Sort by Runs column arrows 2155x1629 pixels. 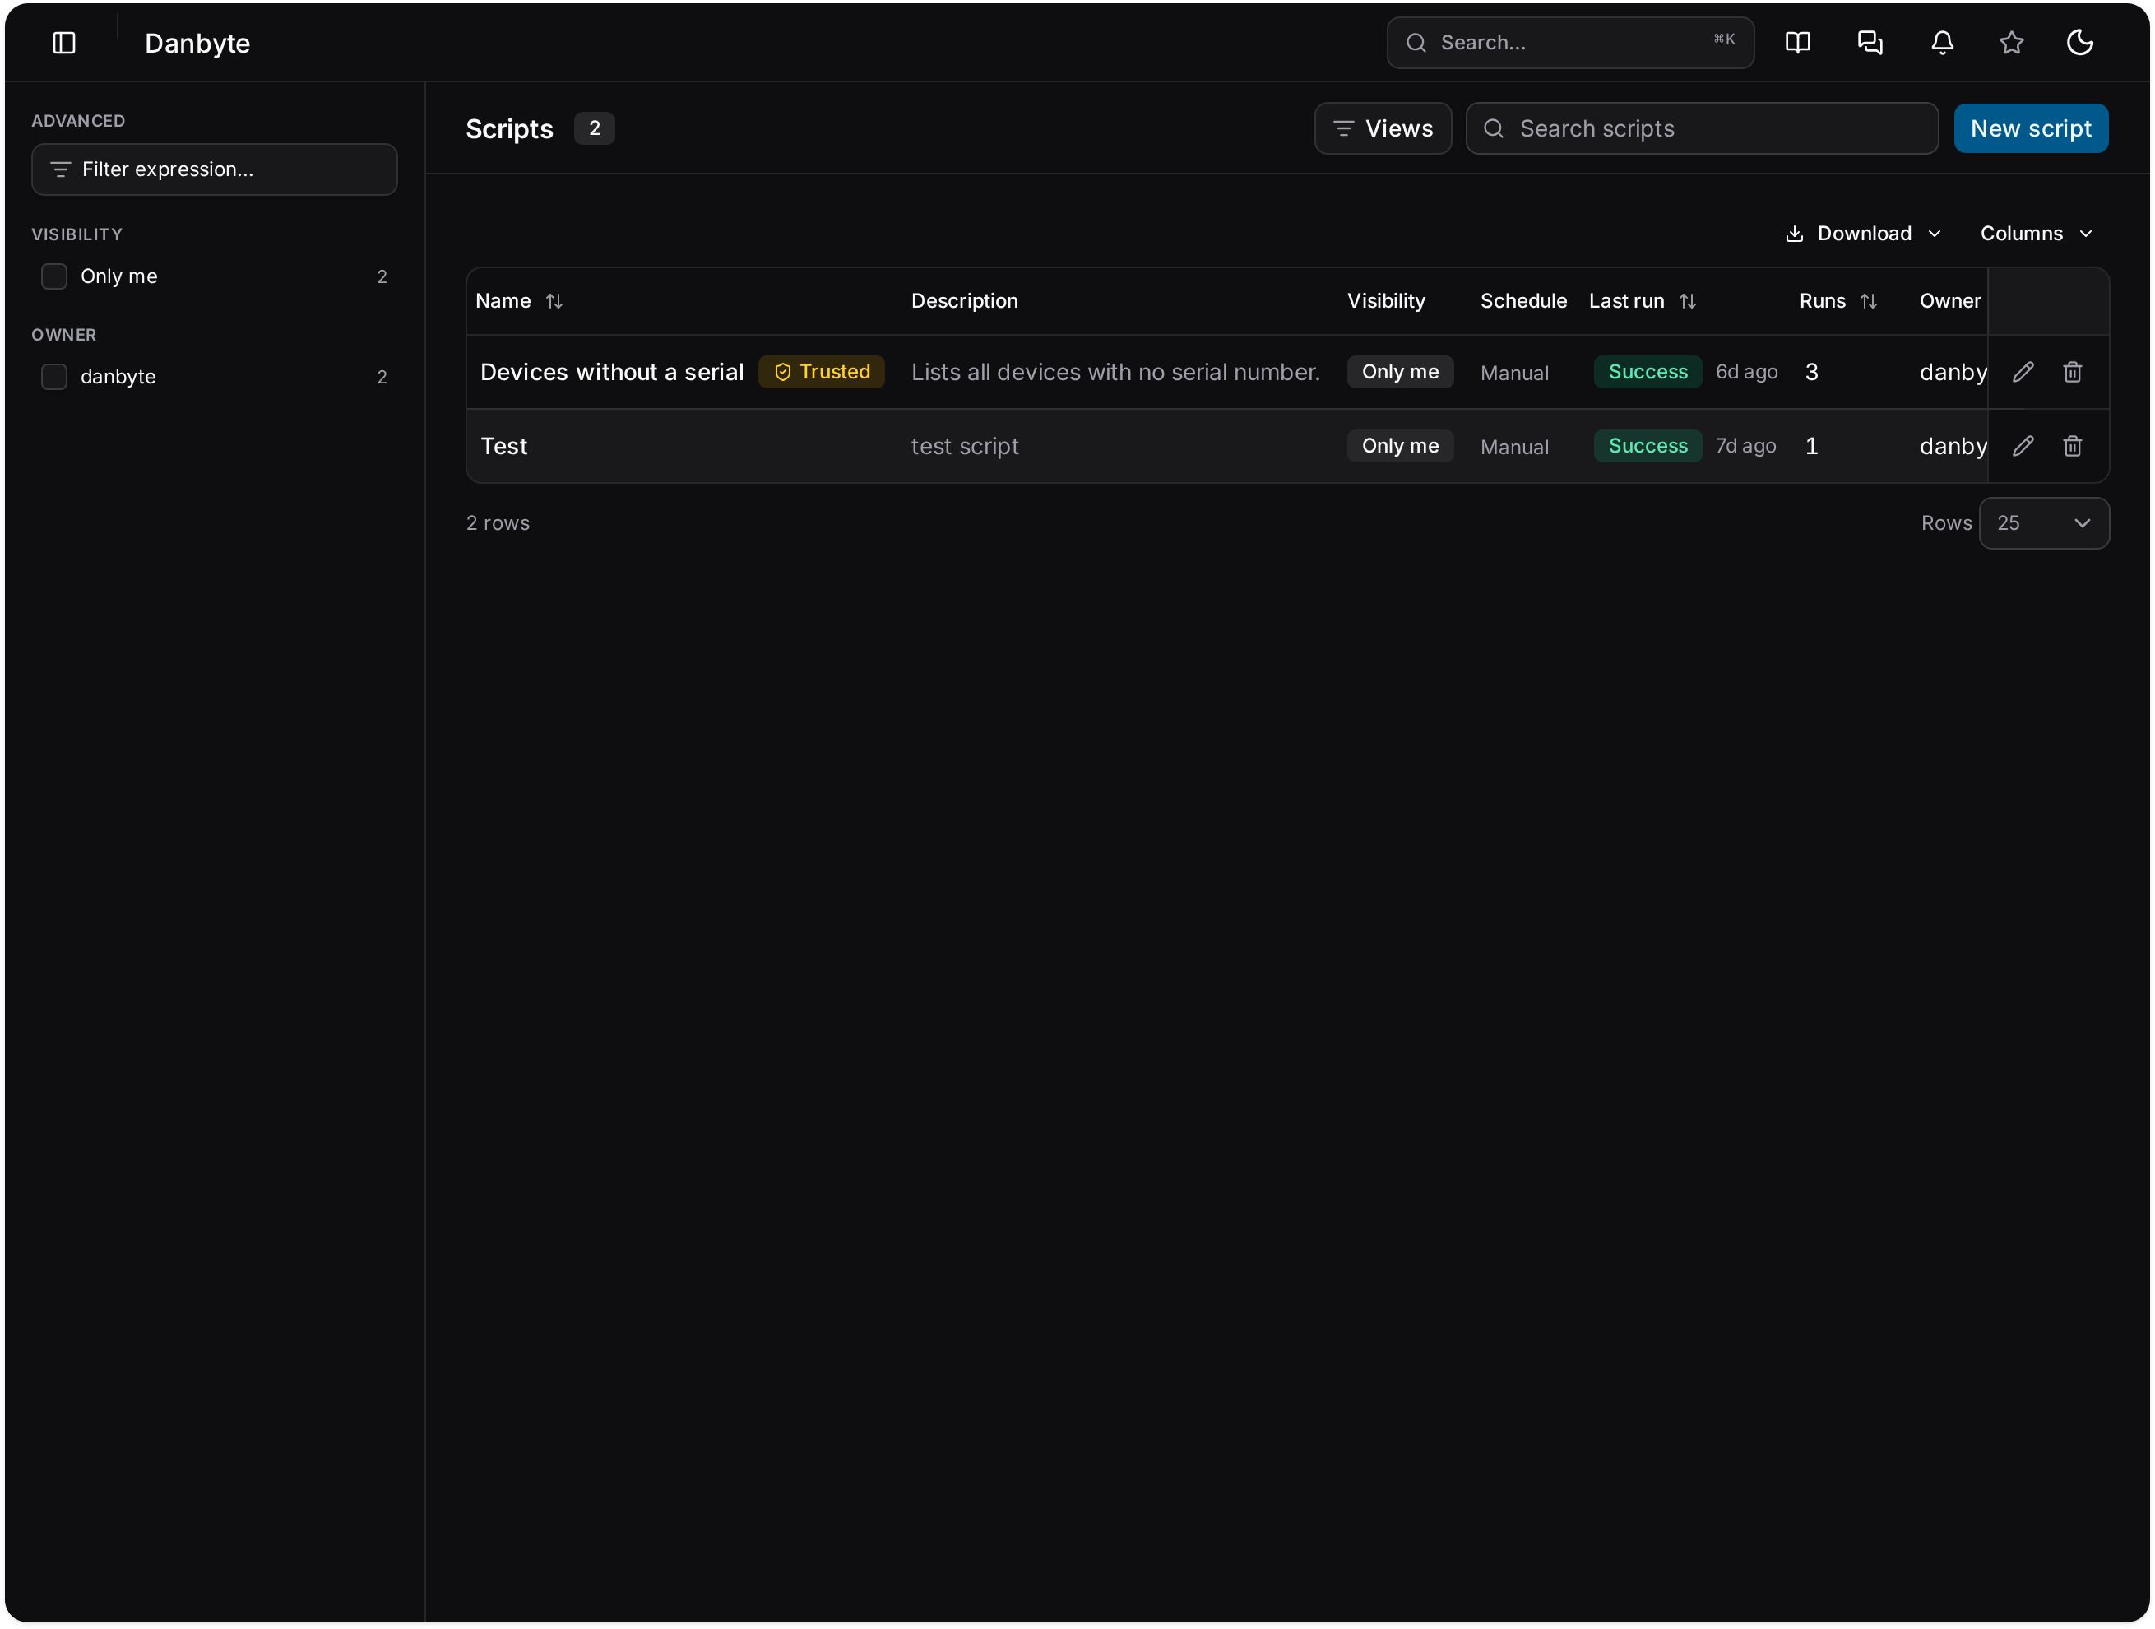tap(1869, 301)
